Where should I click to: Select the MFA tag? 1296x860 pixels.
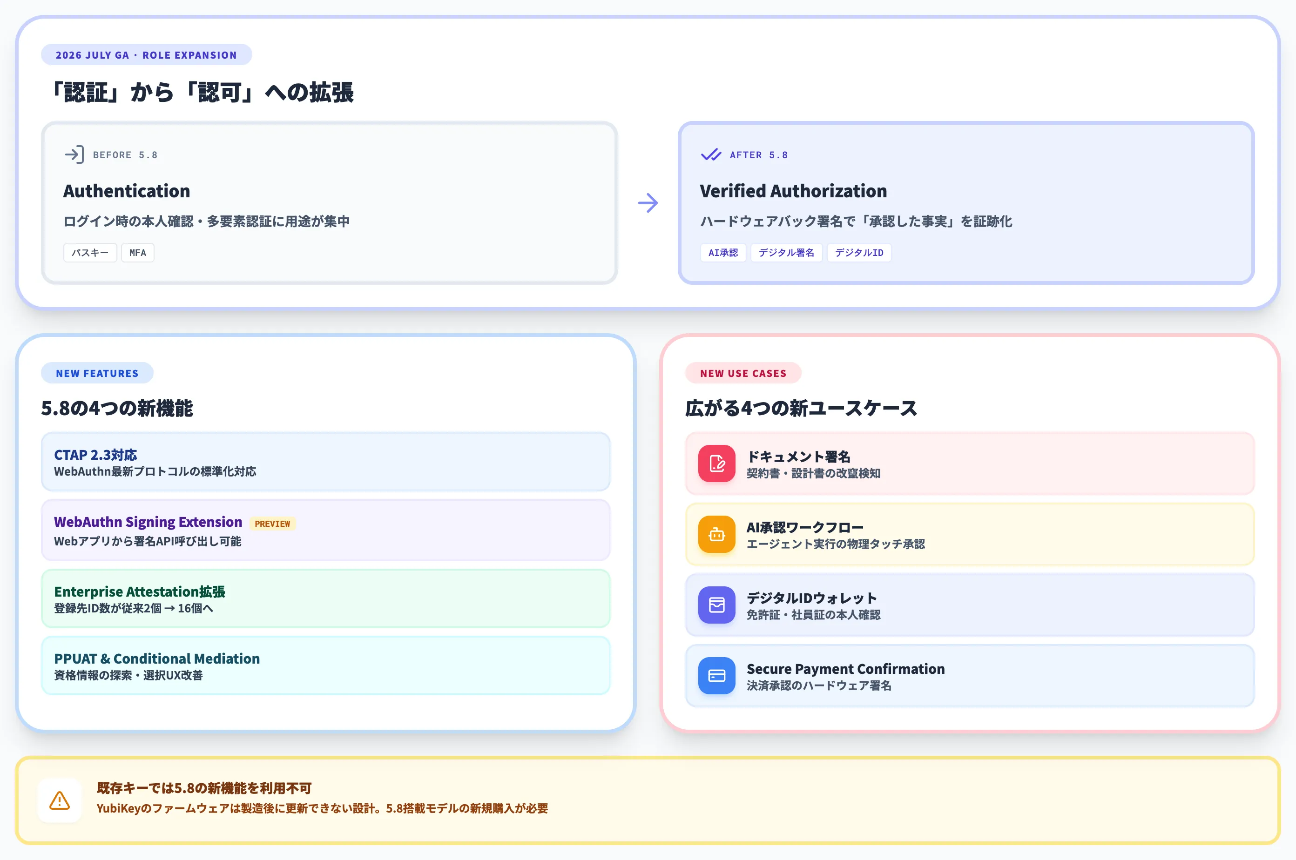pos(138,253)
